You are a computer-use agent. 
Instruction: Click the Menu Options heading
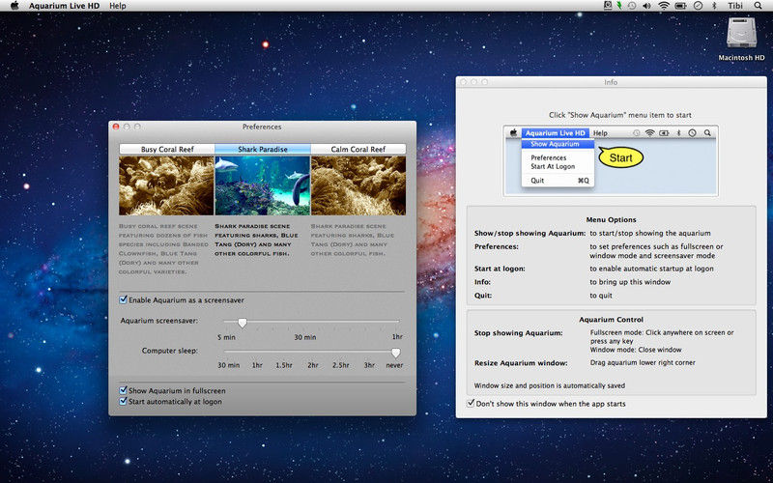click(611, 220)
